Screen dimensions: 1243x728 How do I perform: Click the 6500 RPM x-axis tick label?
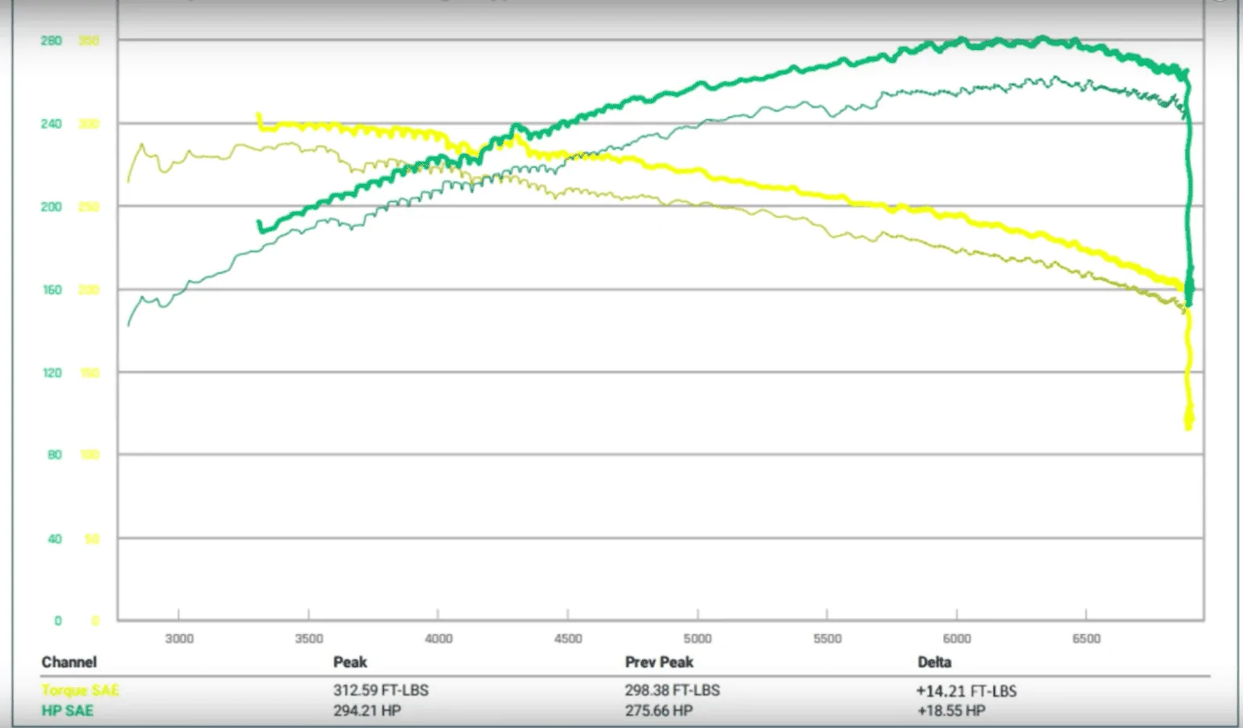(1086, 639)
